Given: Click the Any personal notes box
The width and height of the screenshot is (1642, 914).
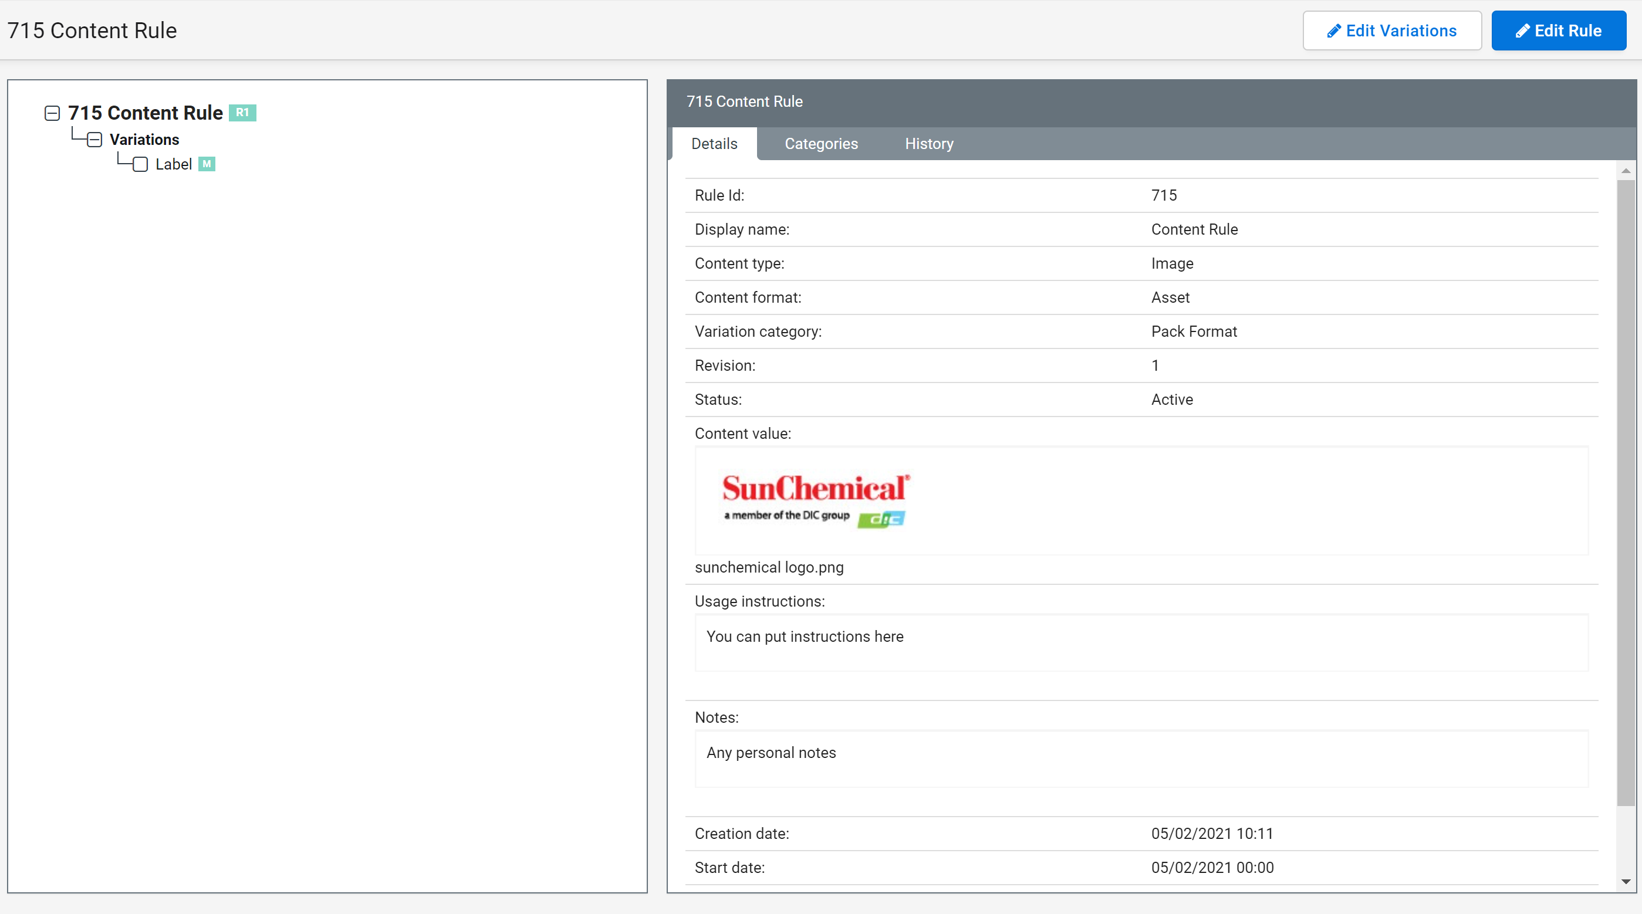Looking at the screenshot, I should point(1141,759).
